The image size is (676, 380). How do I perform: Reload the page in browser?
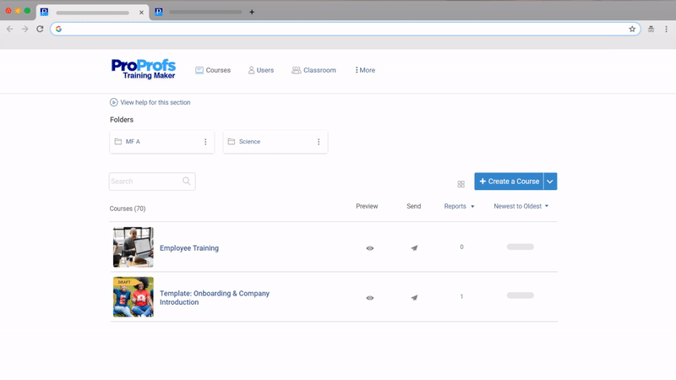[x=40, y=29]
